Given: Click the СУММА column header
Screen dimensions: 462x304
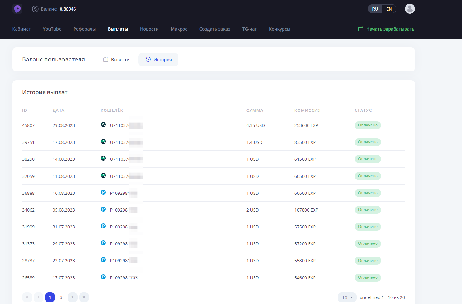Looking at the screenshot, I should (x=255, y=110).
